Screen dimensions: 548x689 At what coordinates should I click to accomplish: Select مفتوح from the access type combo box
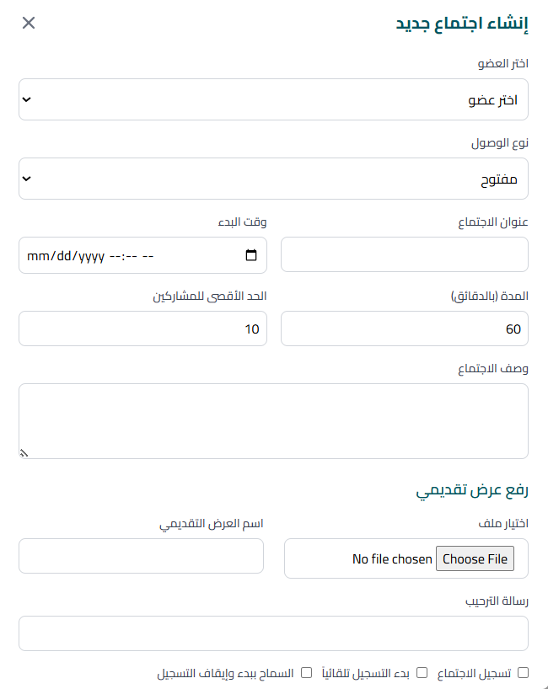click(x=273, y=178)
